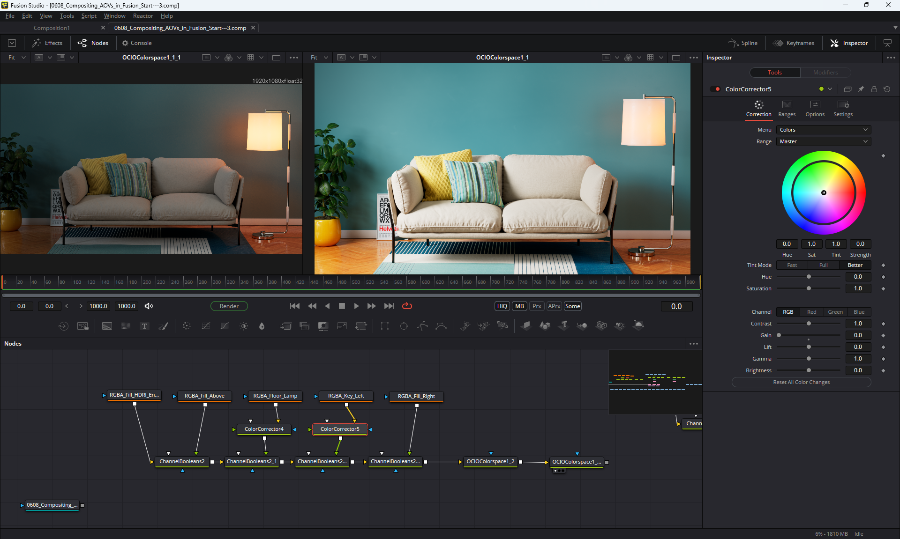Open the Menu Colors dropdown
Screen dimensions: 900x539
(x=823, y=130)
